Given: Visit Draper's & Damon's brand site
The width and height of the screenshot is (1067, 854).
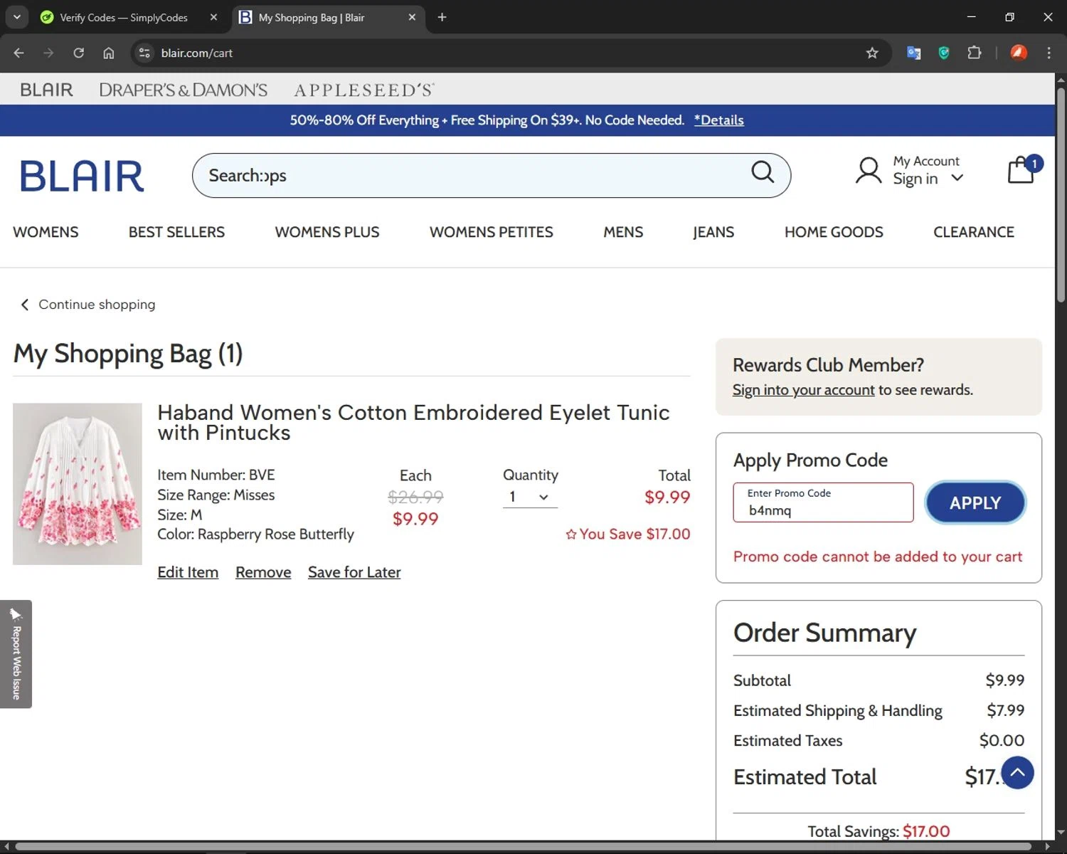Looking at the screenshot, I should [184, 90].
